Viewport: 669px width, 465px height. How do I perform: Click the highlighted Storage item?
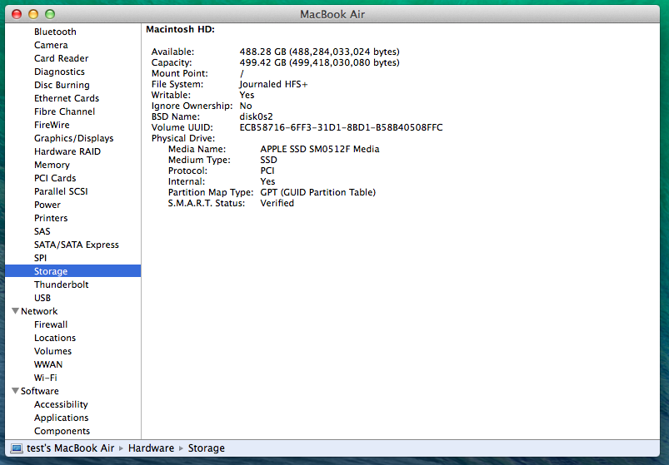point(73,271)
